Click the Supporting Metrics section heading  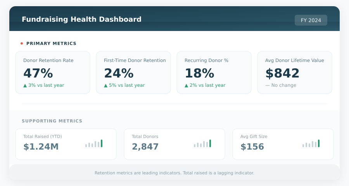click(x=52, y=121)
